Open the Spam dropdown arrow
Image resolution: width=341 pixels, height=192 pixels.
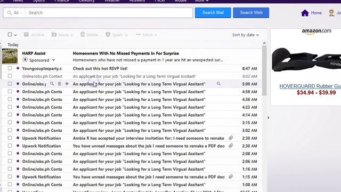pyautogui.click(x=127, y=35)
